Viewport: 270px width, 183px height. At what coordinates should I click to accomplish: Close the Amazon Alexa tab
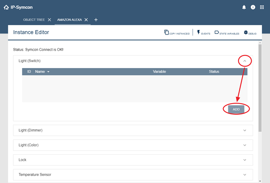pos(86,20)
